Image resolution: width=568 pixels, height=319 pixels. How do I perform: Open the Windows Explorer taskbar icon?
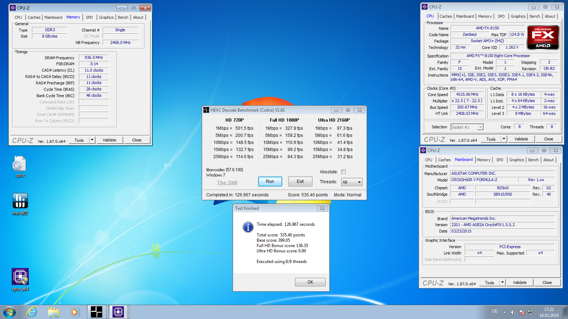coord(54,312)
